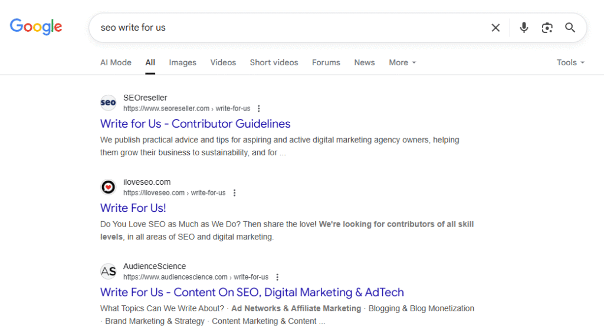Expand the More dropdown
The image size is (604, 336).
click(x=402, y=62)
